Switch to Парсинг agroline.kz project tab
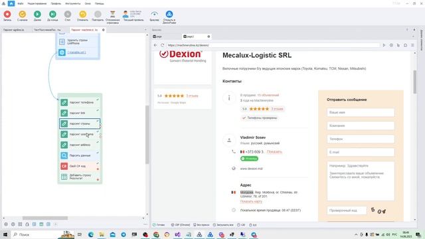 pyautogui.click(x=13, y=30)
